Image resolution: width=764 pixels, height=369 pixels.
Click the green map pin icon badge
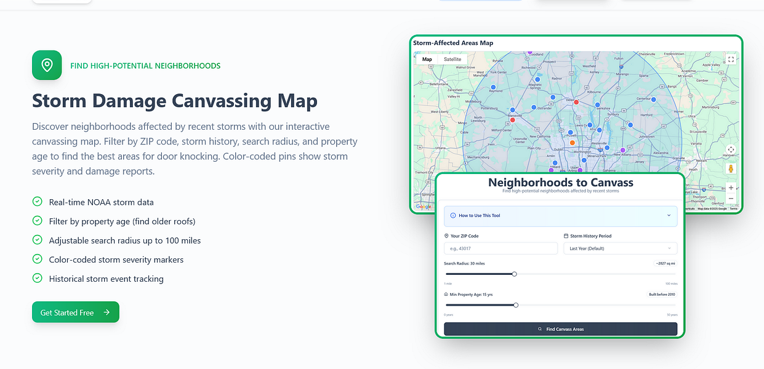pos(47,65)
